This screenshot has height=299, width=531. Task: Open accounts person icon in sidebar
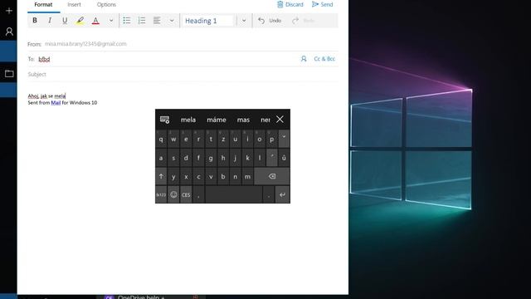click(9, 32)
